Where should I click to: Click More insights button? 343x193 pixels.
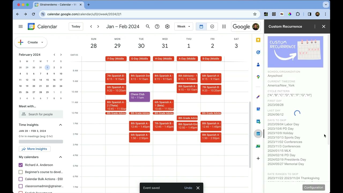[35, 149]
